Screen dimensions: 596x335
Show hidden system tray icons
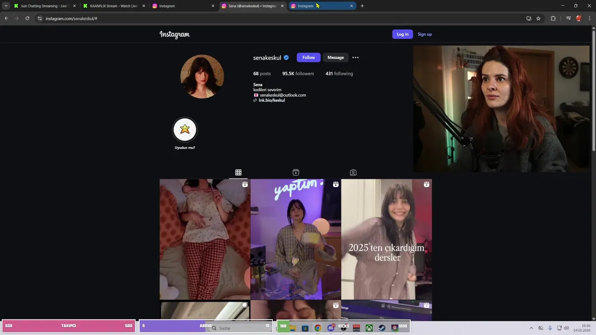tap(531, 328)
